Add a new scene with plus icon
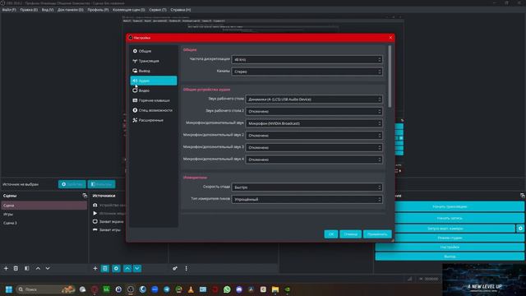 (x=6, y=268)
